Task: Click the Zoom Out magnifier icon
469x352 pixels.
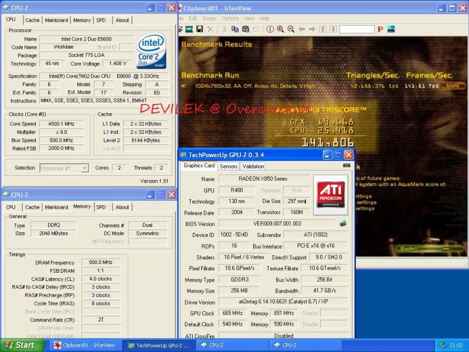Action: (x=291, y=29)
